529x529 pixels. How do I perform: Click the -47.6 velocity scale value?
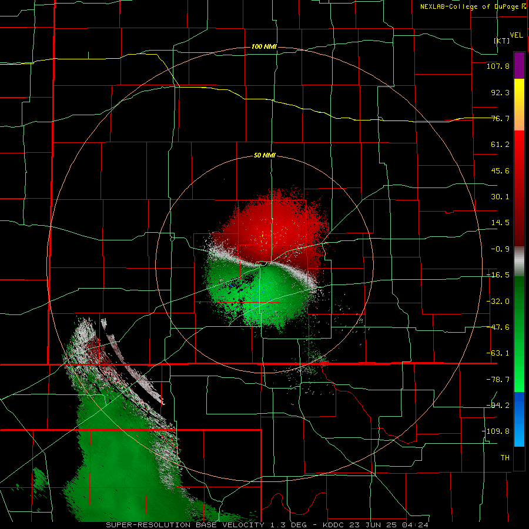(x=498, y=327)
